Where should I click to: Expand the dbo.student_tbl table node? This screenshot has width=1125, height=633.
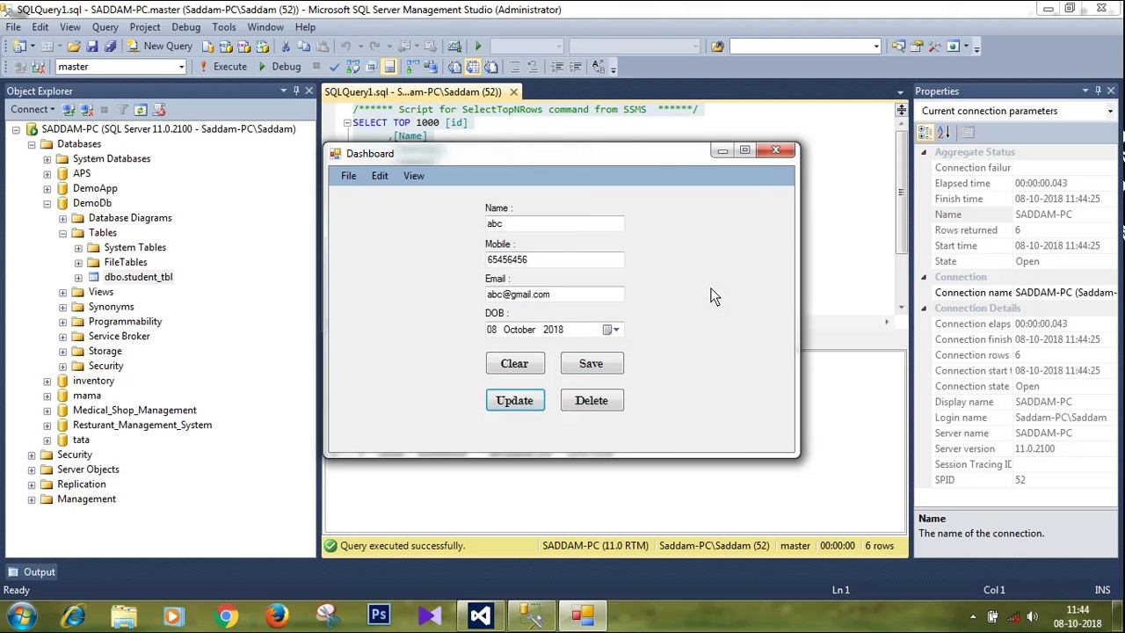pos(78,277)
